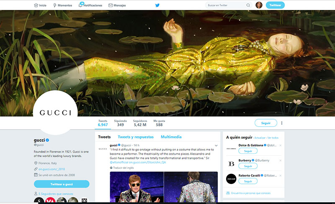Click the search magnifier icon

[x=248, y=5]
